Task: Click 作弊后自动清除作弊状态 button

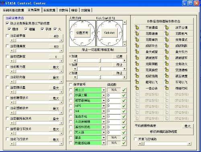Action: point(164,21)
